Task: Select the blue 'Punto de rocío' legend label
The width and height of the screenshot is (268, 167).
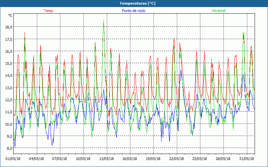Action: pos(133,11)
